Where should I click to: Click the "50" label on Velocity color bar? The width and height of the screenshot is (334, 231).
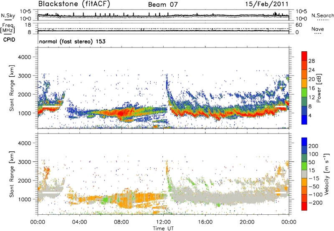(311, 162)
